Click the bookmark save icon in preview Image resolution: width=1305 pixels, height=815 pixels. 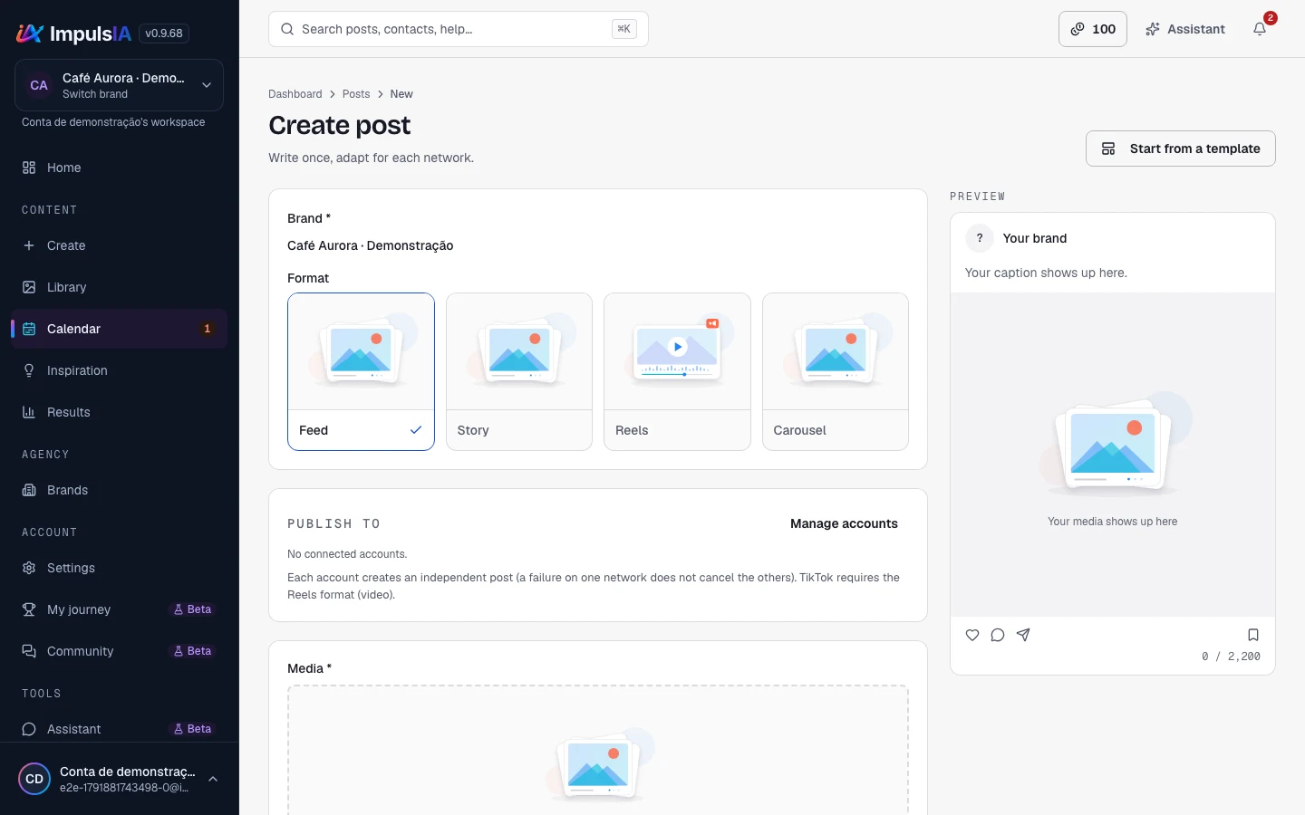click(1253, 635)
